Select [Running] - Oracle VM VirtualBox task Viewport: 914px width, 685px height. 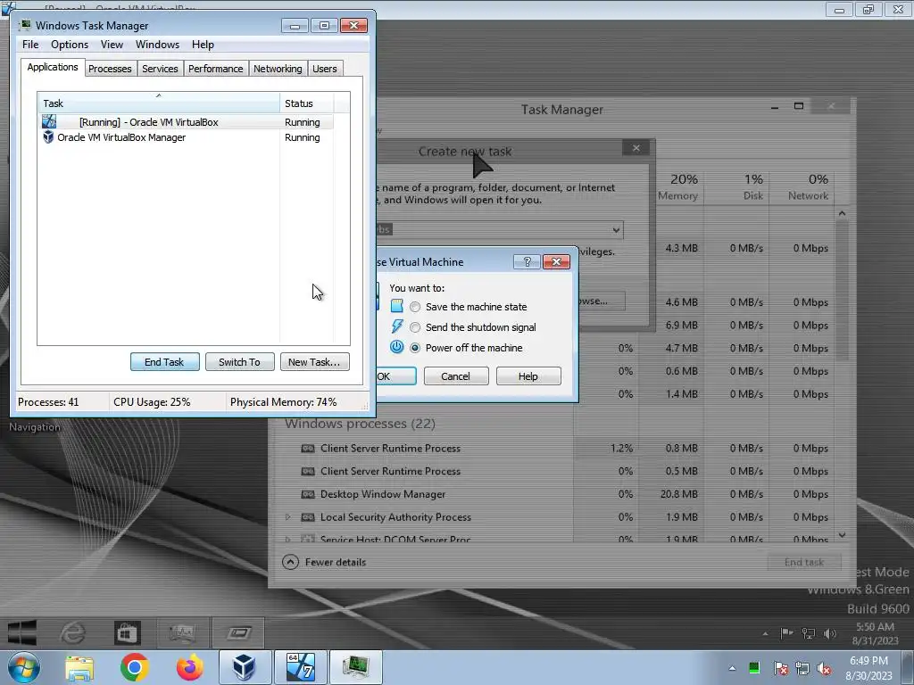point(187,122)
